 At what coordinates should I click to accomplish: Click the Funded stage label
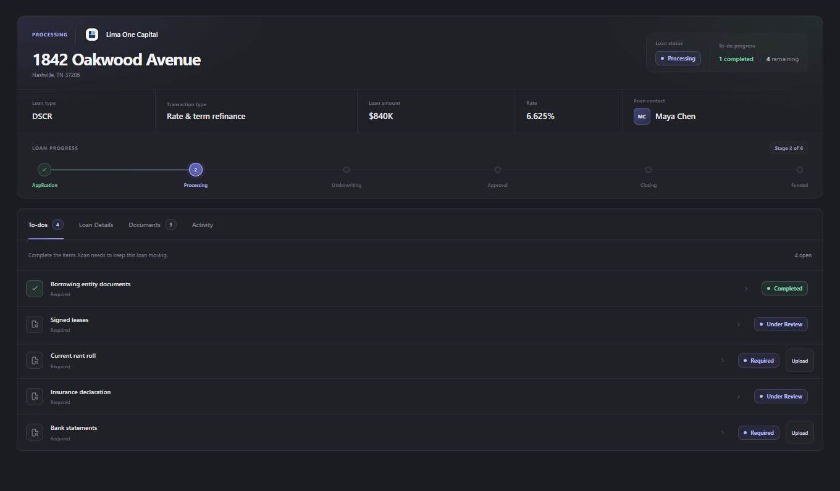800,186
